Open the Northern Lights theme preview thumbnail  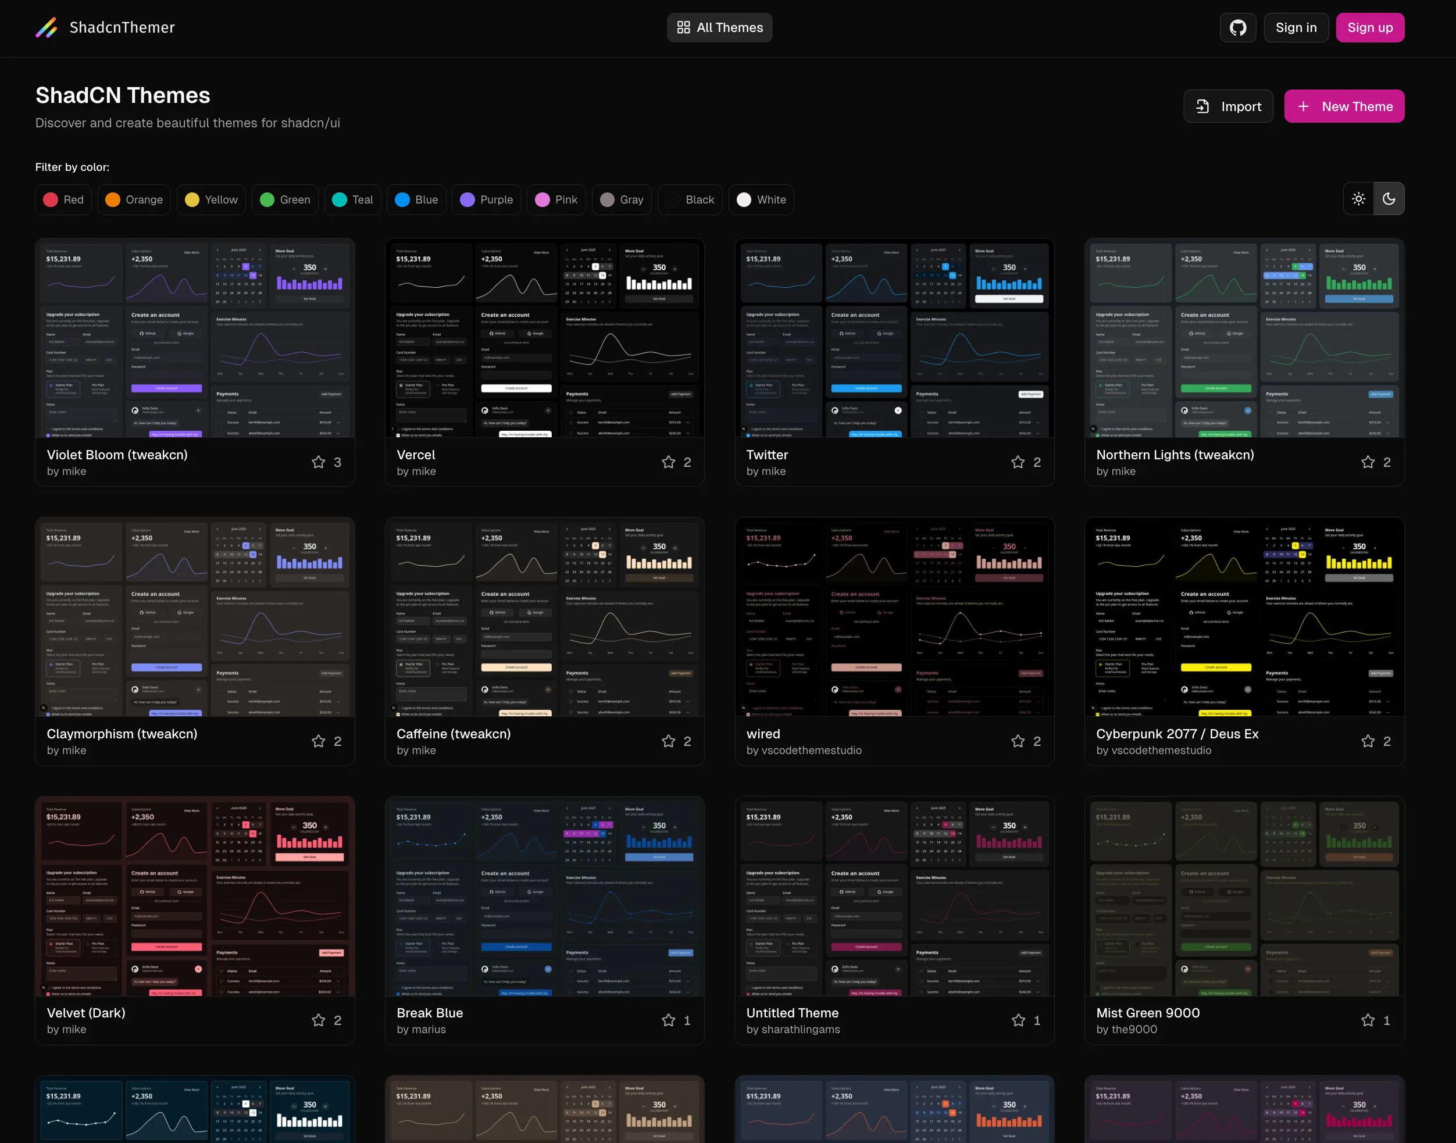point(1244,338)
